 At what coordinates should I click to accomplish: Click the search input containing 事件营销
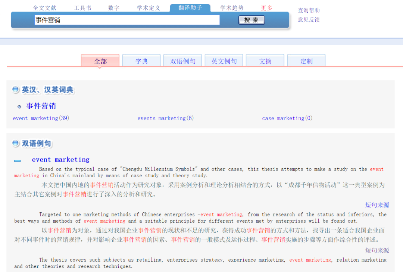pos(127,20)
